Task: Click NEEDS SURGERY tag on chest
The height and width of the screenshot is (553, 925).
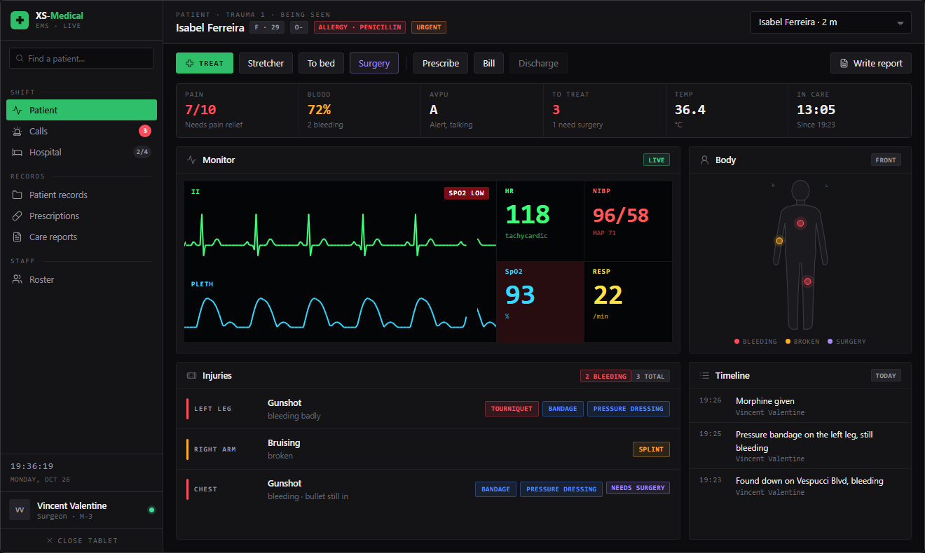Action: 638,488
